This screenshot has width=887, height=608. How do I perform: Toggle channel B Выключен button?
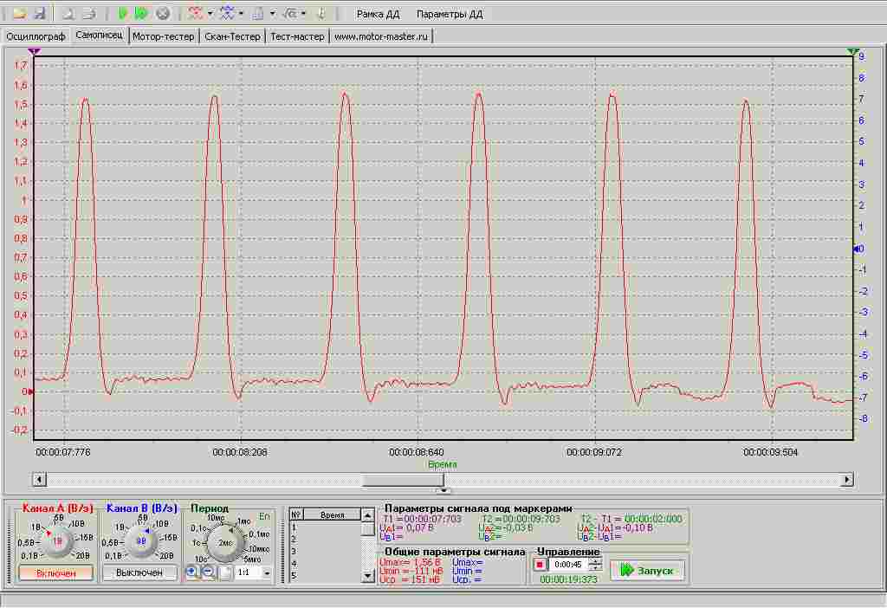139,573
